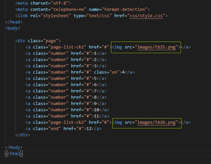Click anchor line with number 11
211x164 pixels.
67,116
